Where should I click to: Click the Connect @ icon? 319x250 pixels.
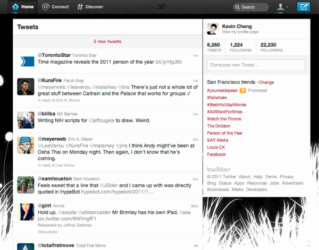(46, 7)
